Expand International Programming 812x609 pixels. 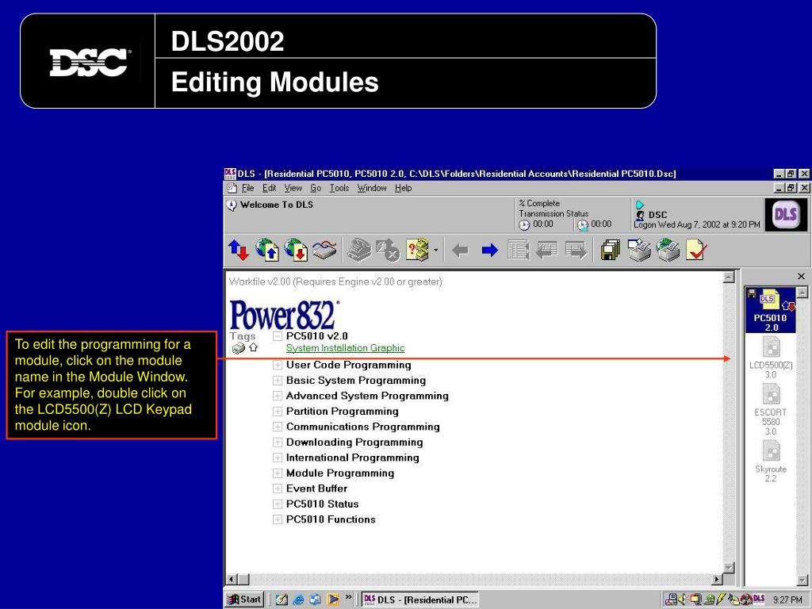(278, 458)
